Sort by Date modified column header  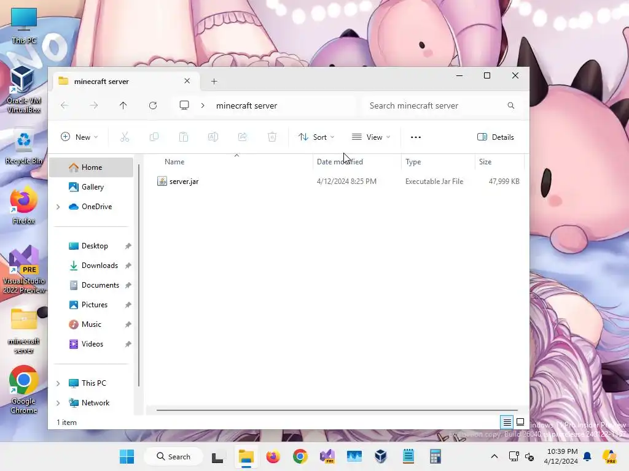point(340,162)
